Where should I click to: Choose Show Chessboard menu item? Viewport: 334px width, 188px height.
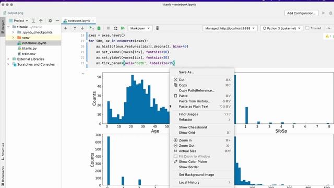202,127
